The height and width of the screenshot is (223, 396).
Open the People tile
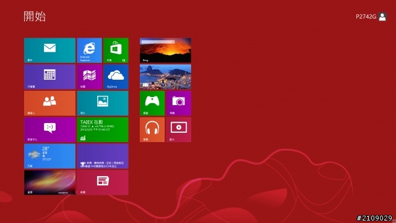(x=49, y=103)
